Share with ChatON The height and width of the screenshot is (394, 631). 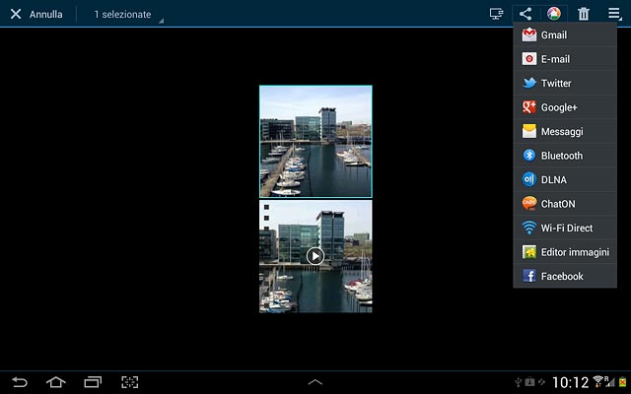click(565, 204)
